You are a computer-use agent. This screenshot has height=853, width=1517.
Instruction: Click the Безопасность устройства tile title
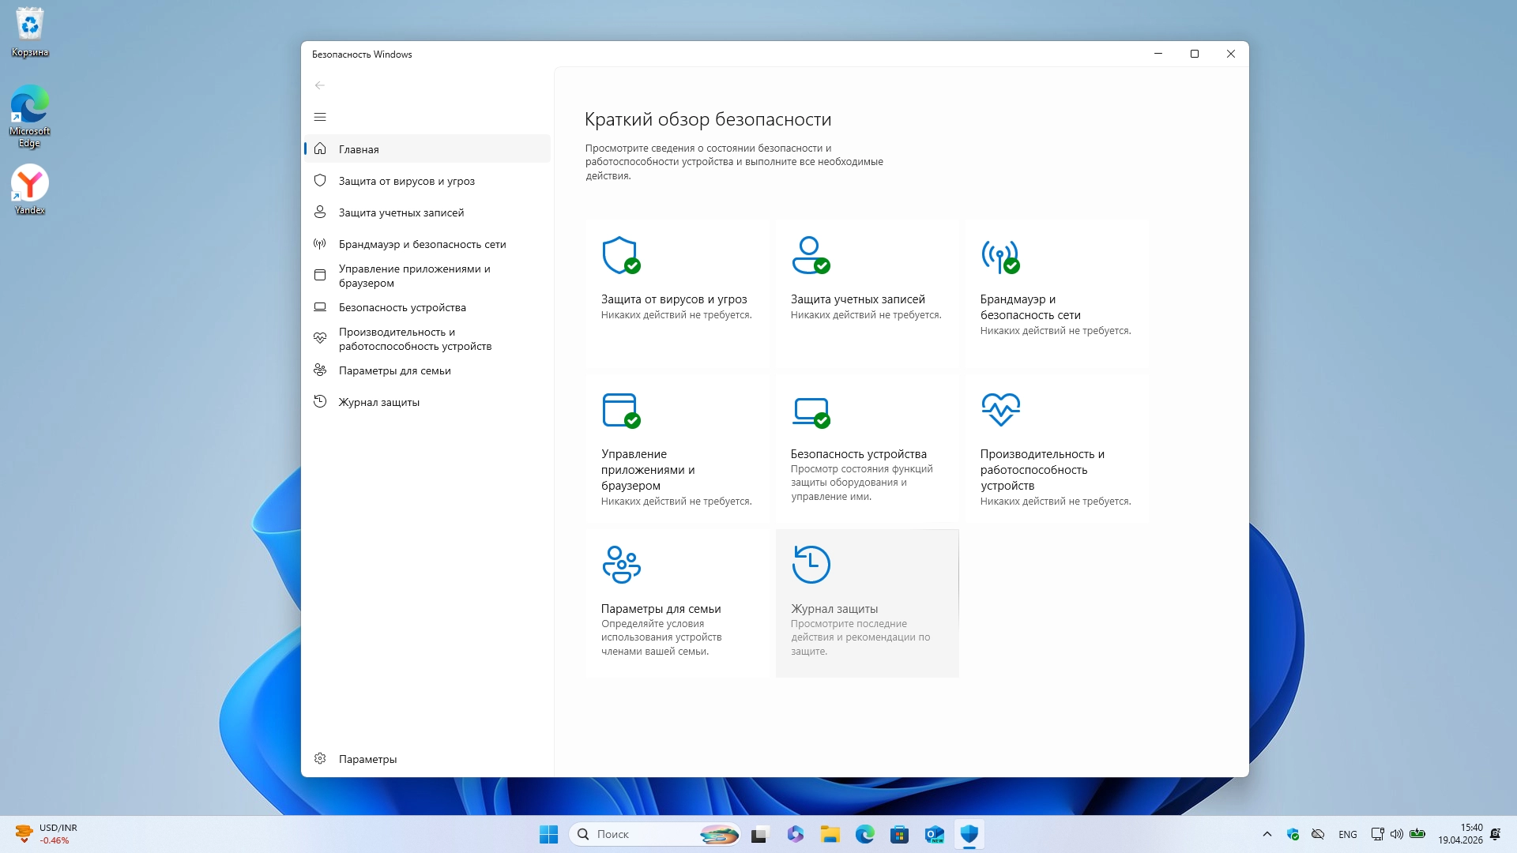tap(858, 454)
